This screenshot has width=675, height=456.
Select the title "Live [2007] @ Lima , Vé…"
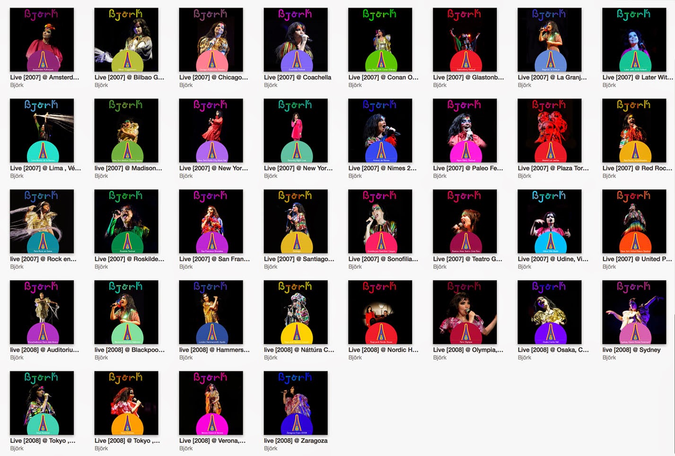coord(45,168)
